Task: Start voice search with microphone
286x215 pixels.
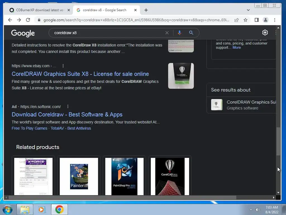Action: 180,33
